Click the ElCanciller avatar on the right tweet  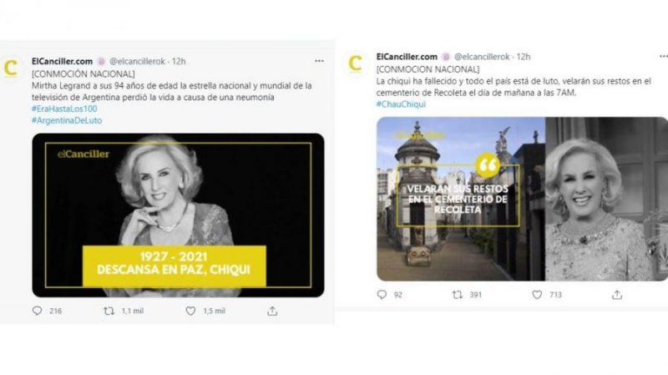pos(356,63)
